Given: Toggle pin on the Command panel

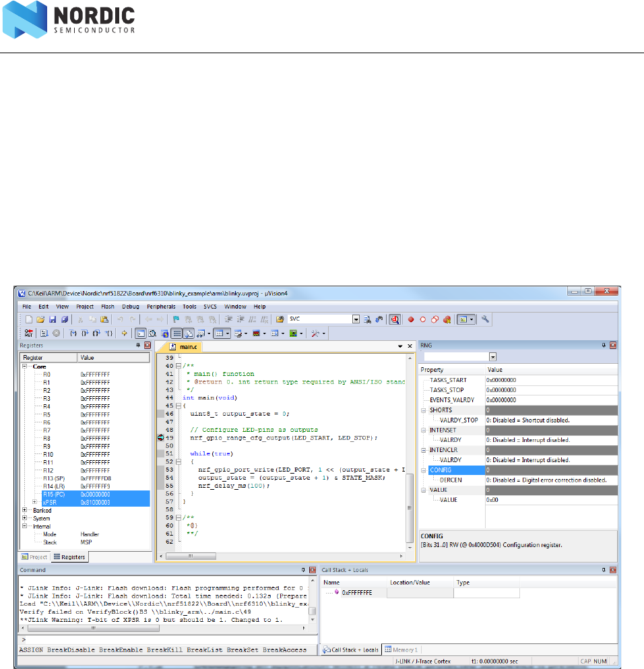Looking at the screenshot, I should tap(303, 570).
